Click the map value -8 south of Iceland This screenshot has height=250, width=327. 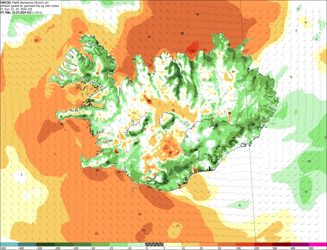(239, 205)
